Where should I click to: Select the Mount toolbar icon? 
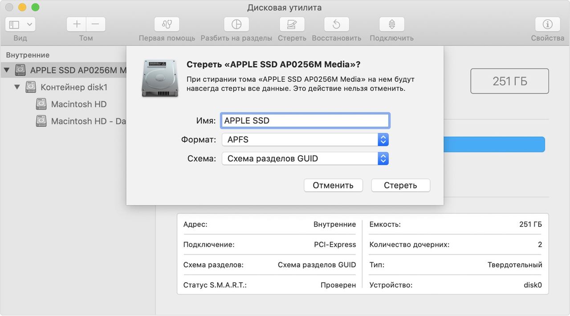[x=391, y=24]
